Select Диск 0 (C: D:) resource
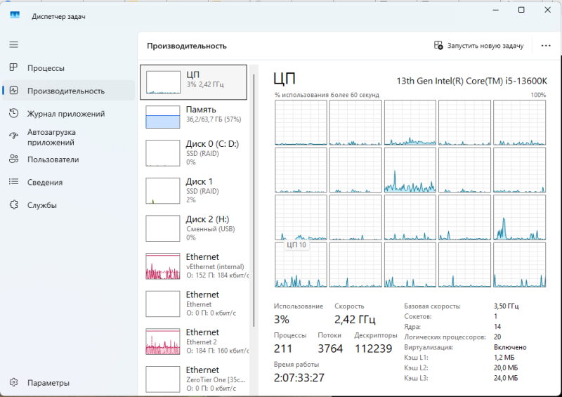The width and height of the screenshot is (562, 397). point(193,152)
